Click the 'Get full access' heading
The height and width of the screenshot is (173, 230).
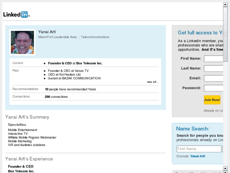tap(201, 33)
